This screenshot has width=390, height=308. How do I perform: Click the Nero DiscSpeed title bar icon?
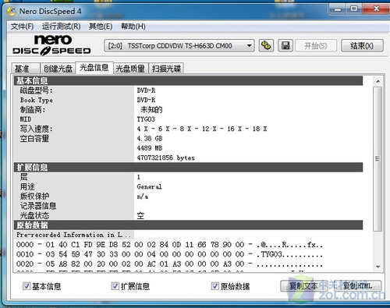[x=11, y=12]
